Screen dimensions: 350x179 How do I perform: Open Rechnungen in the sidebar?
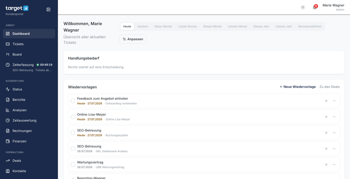click(29, 131)
